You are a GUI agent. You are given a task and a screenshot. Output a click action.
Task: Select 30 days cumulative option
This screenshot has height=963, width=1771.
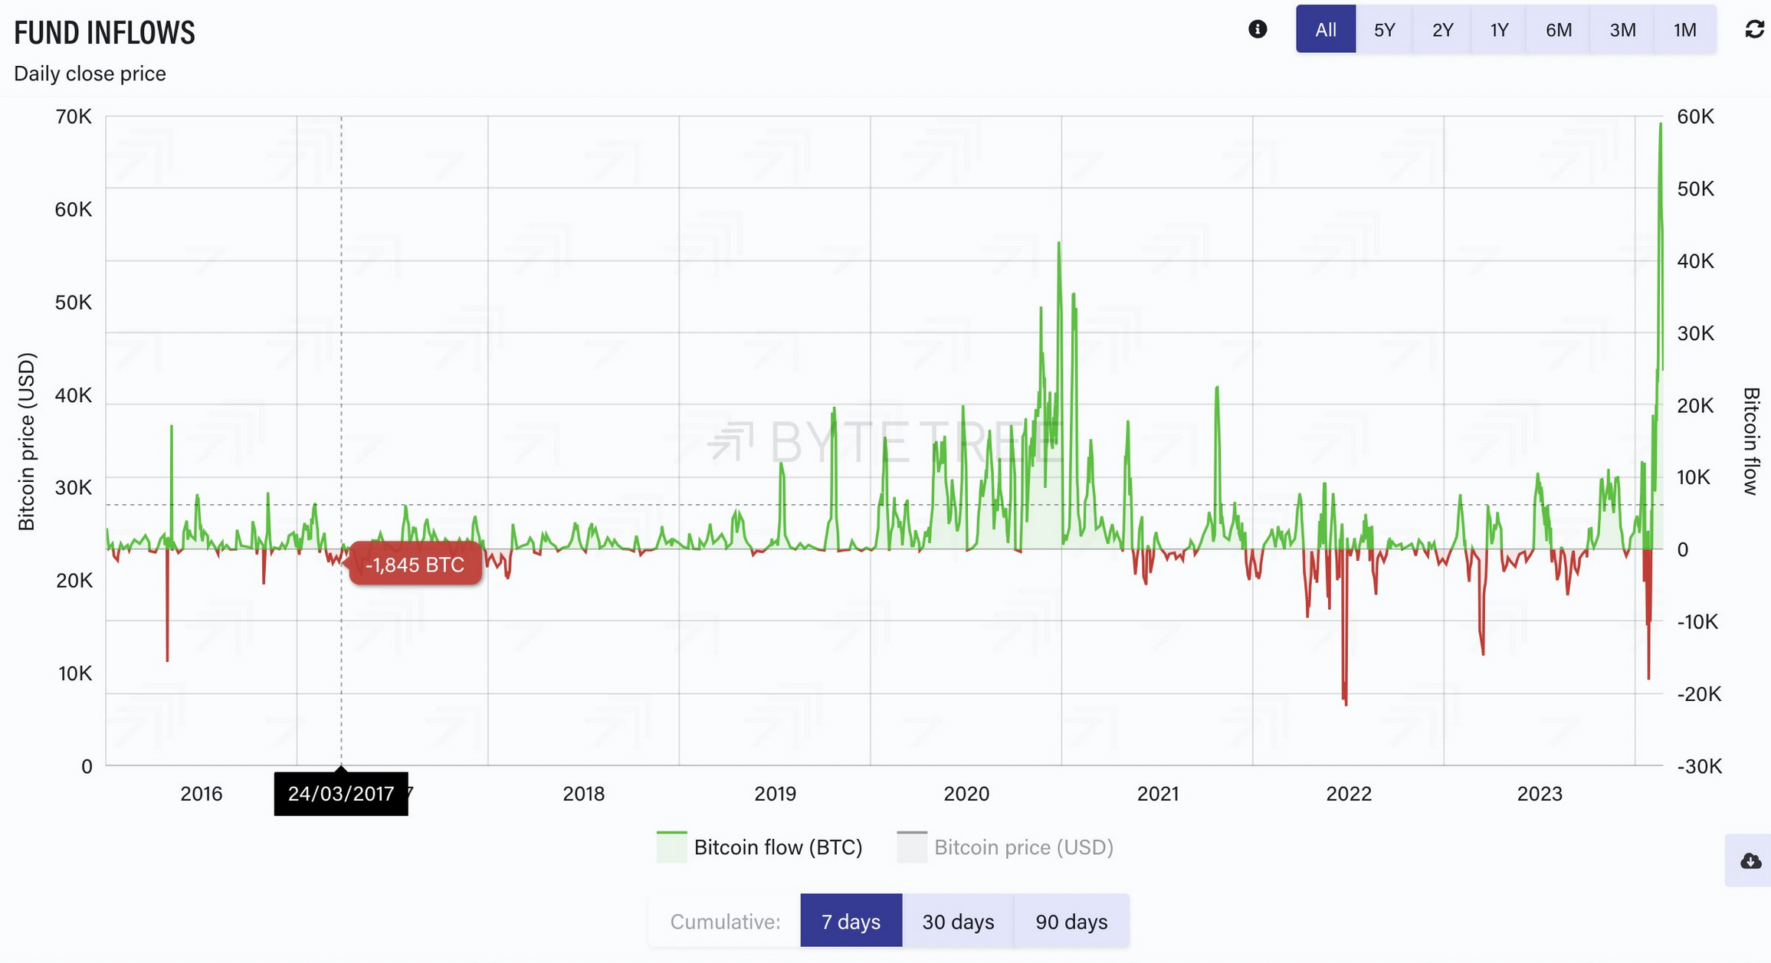pyautogui.click(x=958, y=921)
